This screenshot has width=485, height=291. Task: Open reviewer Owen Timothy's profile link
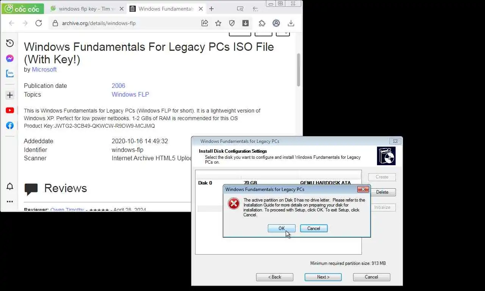tap(67, 210)
